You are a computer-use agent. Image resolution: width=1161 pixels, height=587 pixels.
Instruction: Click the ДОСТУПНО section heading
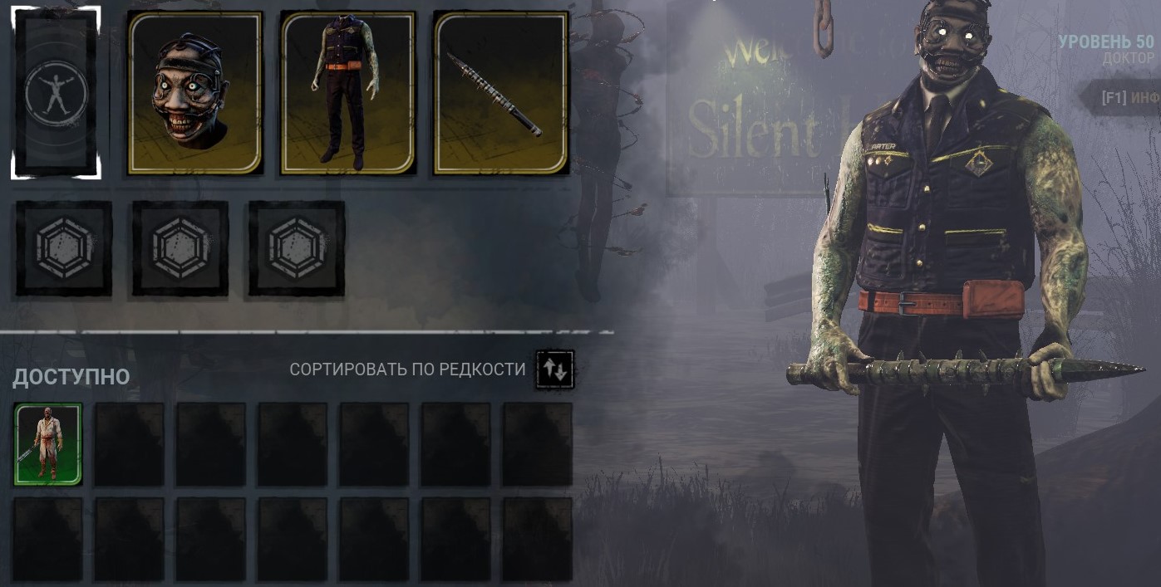pyautogui.click(x=71, y=377)
